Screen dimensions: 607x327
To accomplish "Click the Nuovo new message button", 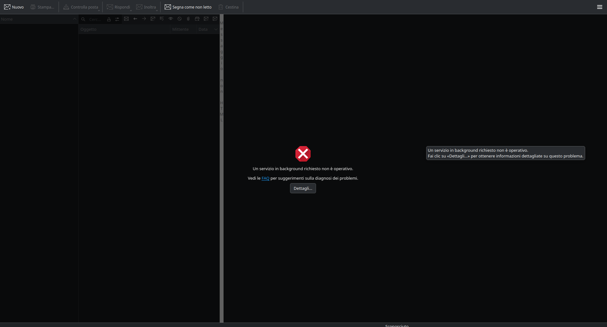I will click(x=14, y=7).
